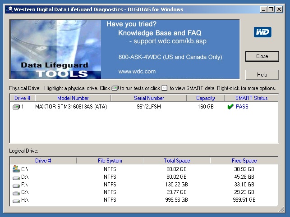290x217 pixels.
Task: Click the Free Space column header
Action: [x=244, y=161]
